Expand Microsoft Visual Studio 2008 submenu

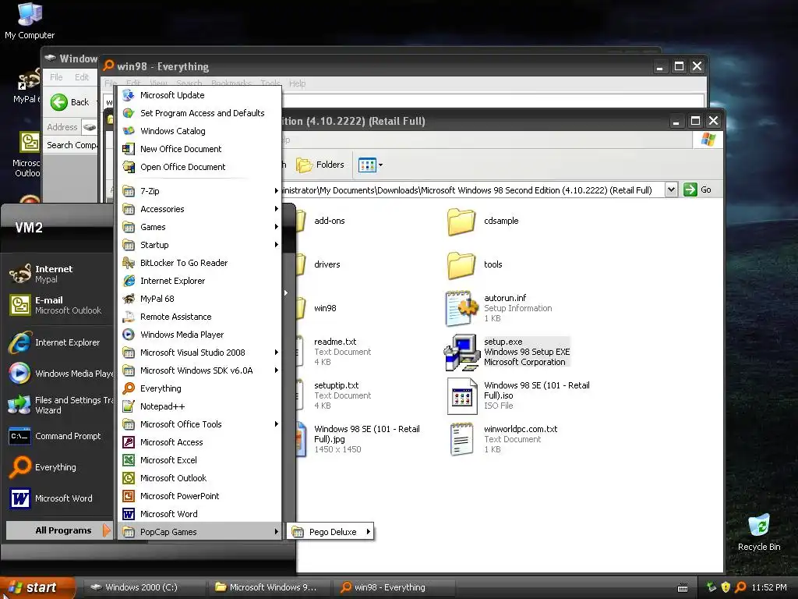199,353
